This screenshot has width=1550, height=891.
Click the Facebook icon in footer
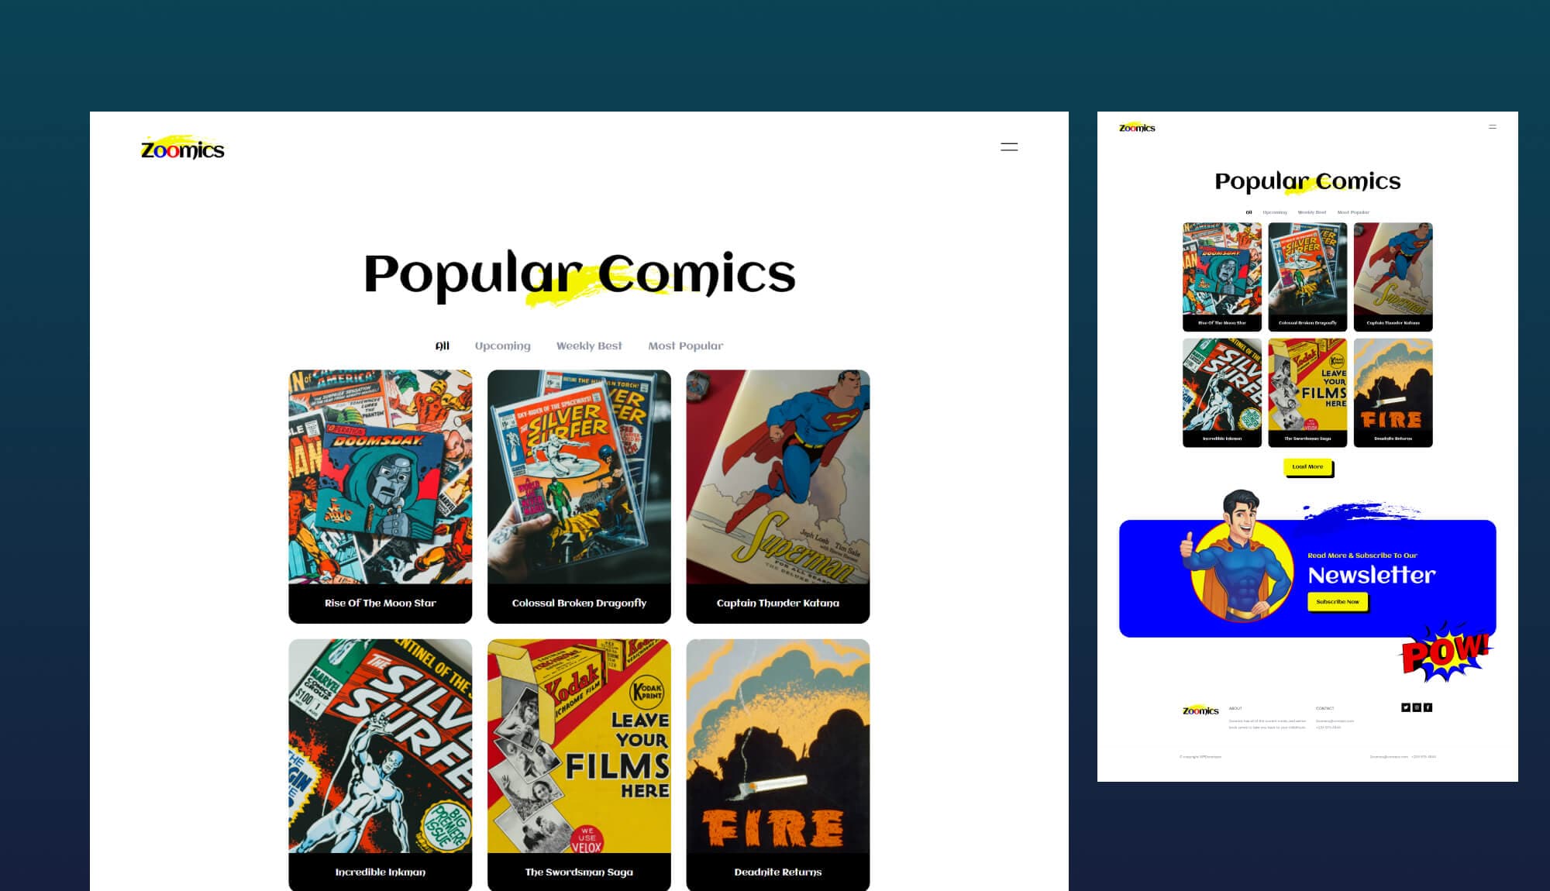(1428, 707)
